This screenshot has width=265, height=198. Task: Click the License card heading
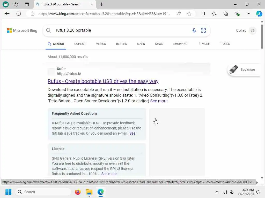[58, 149]
